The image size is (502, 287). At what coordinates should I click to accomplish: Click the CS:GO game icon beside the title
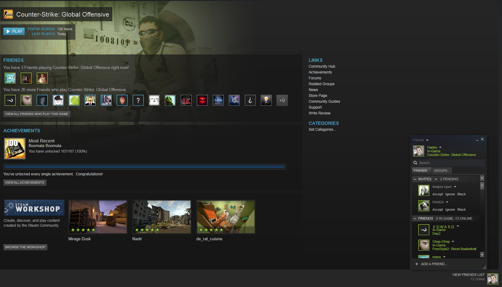click(x=8, y=14)
